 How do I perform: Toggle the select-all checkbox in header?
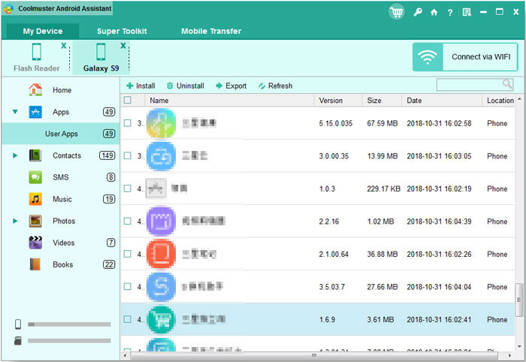128,100
